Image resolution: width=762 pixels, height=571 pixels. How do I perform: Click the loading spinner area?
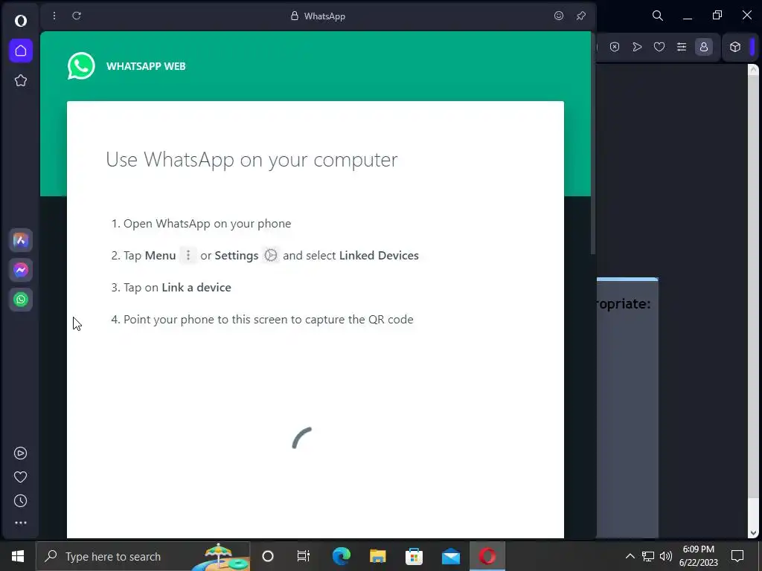pos(302,437)
